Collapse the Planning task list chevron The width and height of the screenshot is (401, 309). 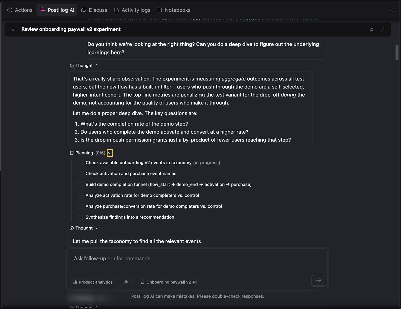coord(110,153)
